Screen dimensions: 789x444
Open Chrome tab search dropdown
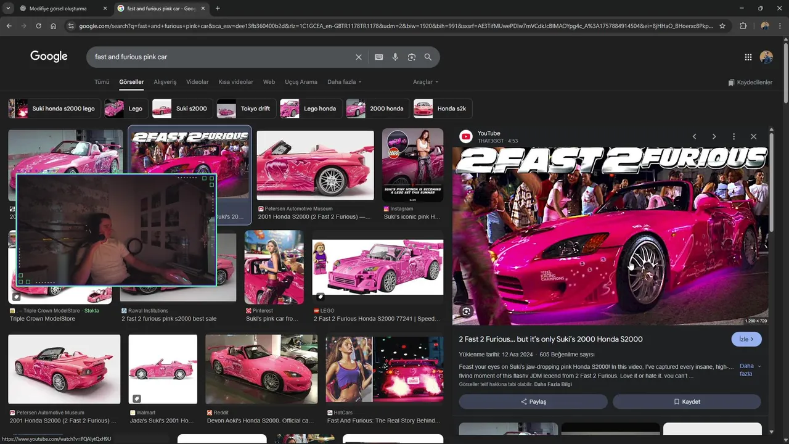point(8,9)
